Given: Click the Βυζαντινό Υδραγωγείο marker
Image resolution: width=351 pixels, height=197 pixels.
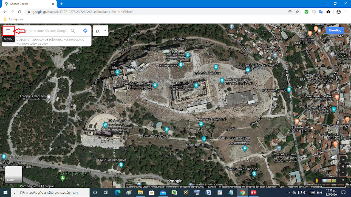Looking at the screenshot, I should 167,130.
